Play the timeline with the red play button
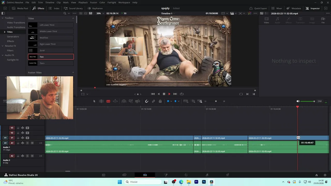 point(169,94)
